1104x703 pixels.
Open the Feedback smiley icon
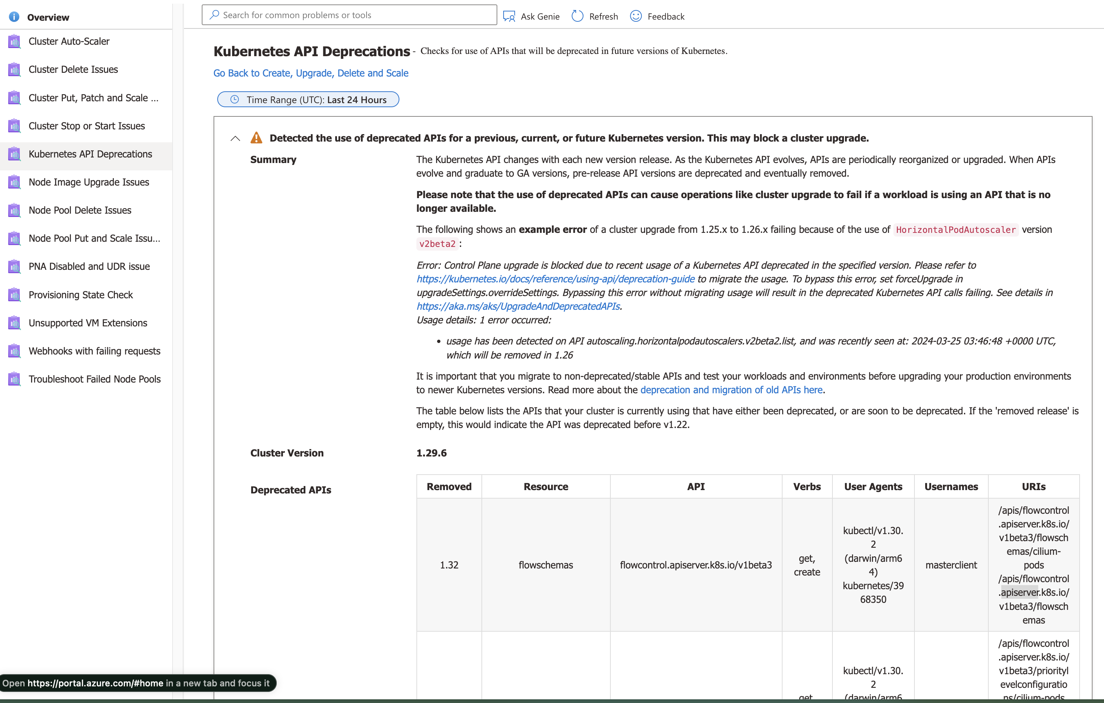(x=635, y=16)
